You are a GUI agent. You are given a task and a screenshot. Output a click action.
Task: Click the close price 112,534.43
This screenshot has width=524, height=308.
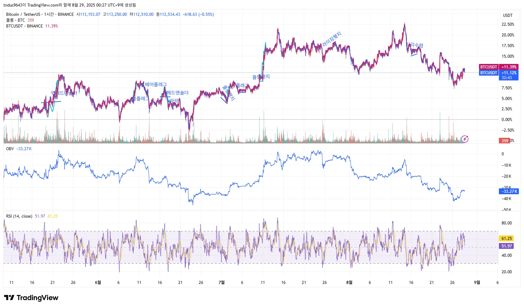170,14
